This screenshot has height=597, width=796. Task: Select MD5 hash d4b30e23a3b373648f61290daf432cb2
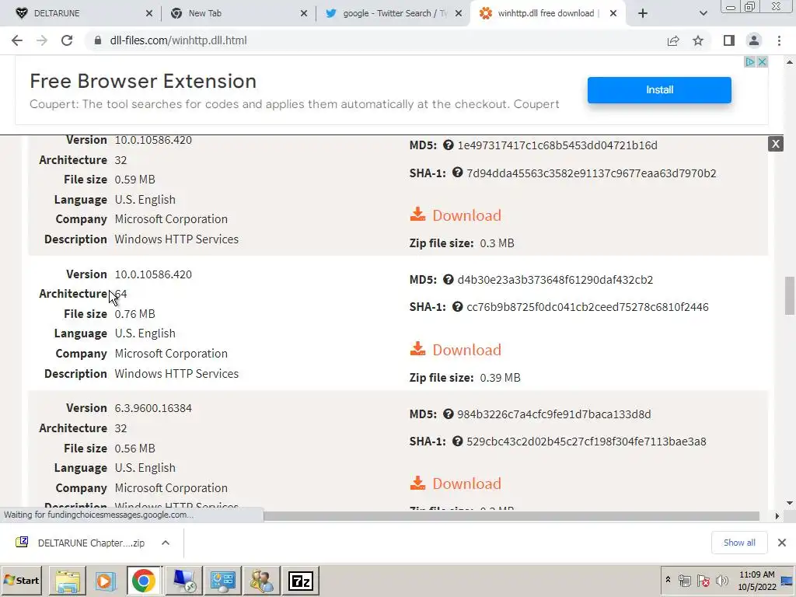click(555, 280)
